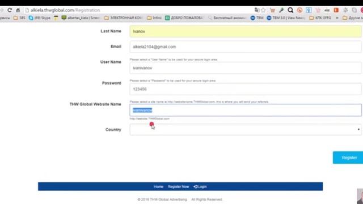Image resolution: width=363 pixels, height=204 pixels.
Task: Open the orange square extension icon
Action: point(336,10)
